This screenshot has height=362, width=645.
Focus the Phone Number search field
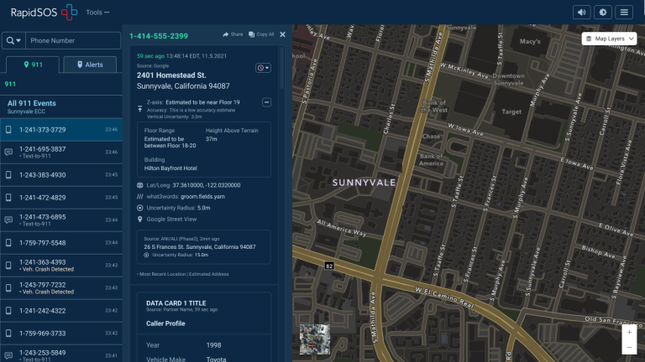pyautogui.click(x=73, y=40)
